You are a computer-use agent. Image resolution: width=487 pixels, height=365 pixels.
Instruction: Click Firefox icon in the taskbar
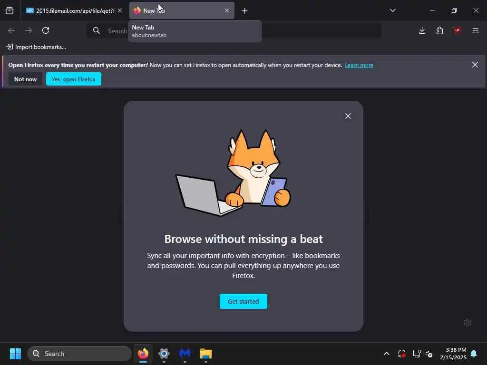pos(143,354)
